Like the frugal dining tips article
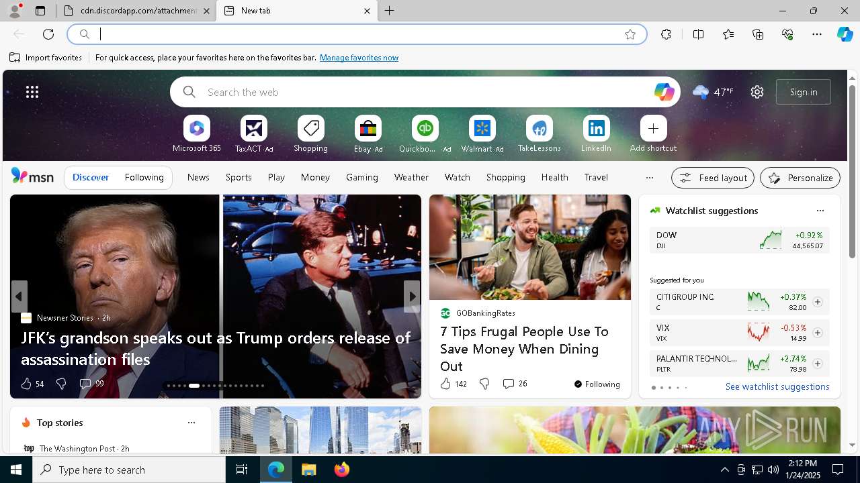Viewport: 860px width, 483px height. (454, 384)
